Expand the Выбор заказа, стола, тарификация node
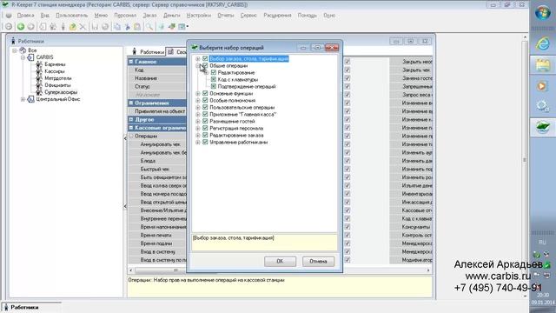Image resolution: width=556 pixels, height=313 pixels. 198,58
